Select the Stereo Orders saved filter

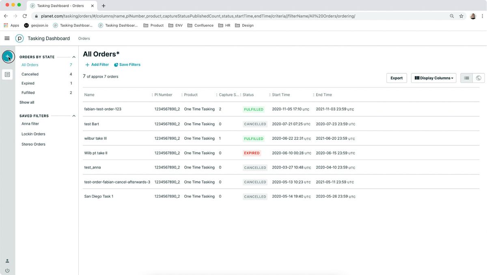click(33, 144)
